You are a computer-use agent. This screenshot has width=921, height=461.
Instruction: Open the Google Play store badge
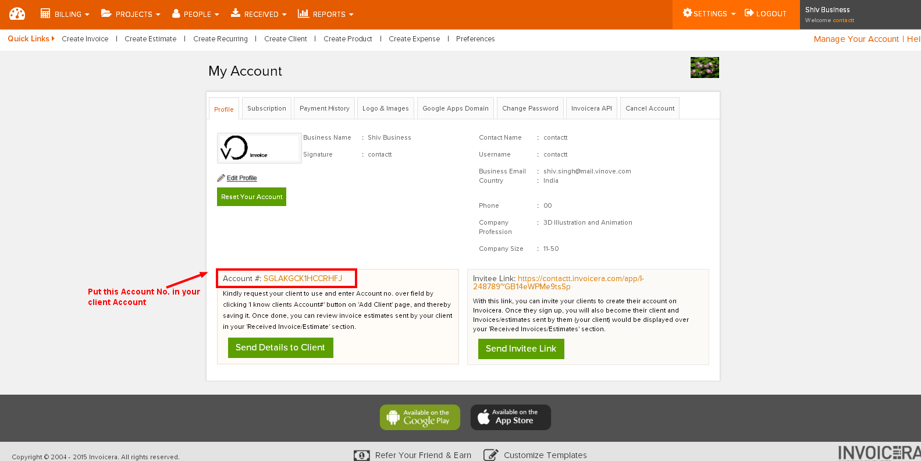click(420, 417)
